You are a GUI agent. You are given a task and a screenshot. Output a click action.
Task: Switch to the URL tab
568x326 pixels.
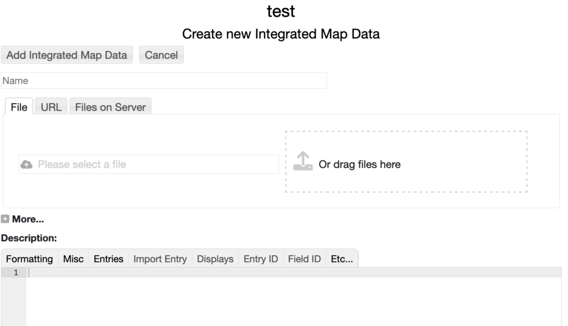click(x=51, y=107)
